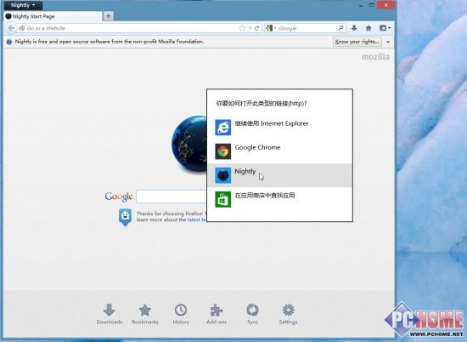The image size is (467, 342).
Task: Open History from the start page
Action: pos(181,314)
